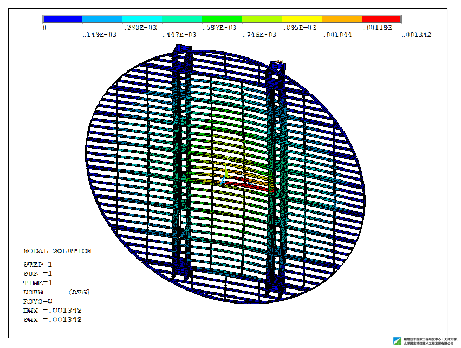Select the red maximum-displacement beam in the model
This screenshot has width=461, height=348.
click(246, 185)
